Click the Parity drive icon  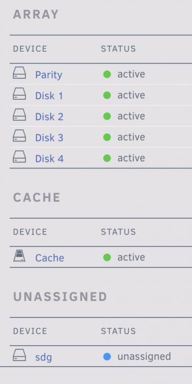pyautogui.click(x=19, y=73)
